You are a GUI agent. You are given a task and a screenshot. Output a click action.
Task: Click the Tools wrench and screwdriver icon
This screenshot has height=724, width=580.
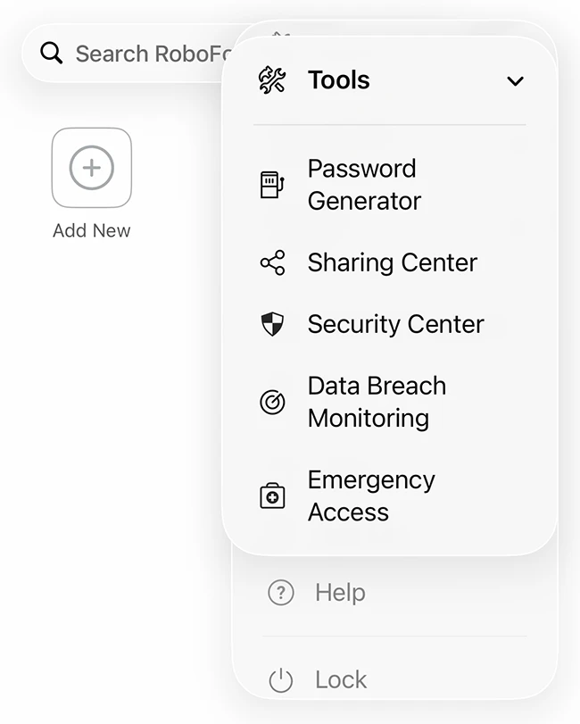click(272, 80)
